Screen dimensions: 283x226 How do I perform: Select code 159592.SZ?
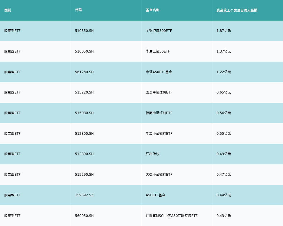pos(84,195)
